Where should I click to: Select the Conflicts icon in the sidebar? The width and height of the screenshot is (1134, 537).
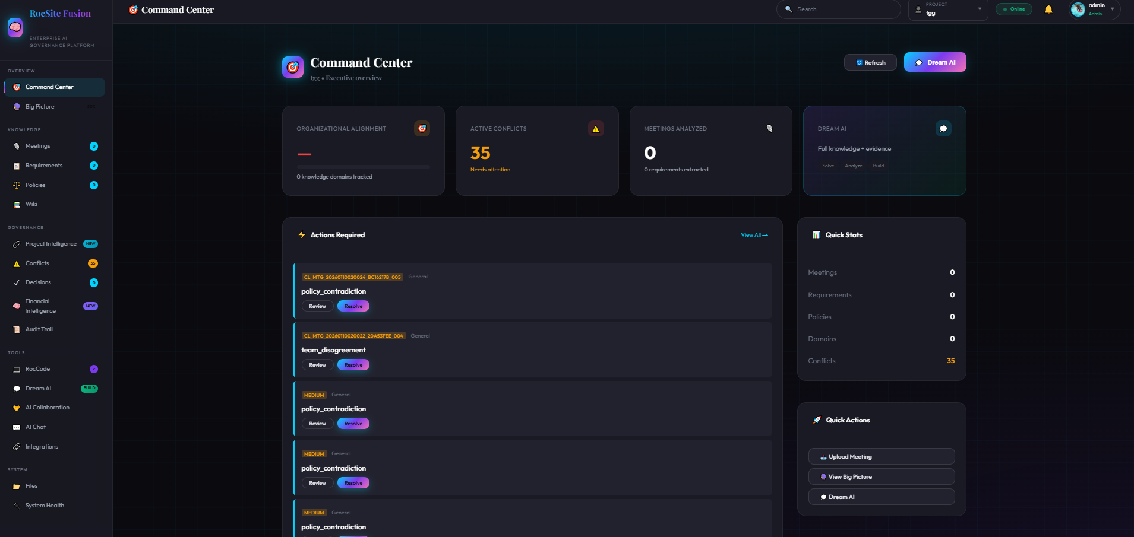click(x=16, y=263)
